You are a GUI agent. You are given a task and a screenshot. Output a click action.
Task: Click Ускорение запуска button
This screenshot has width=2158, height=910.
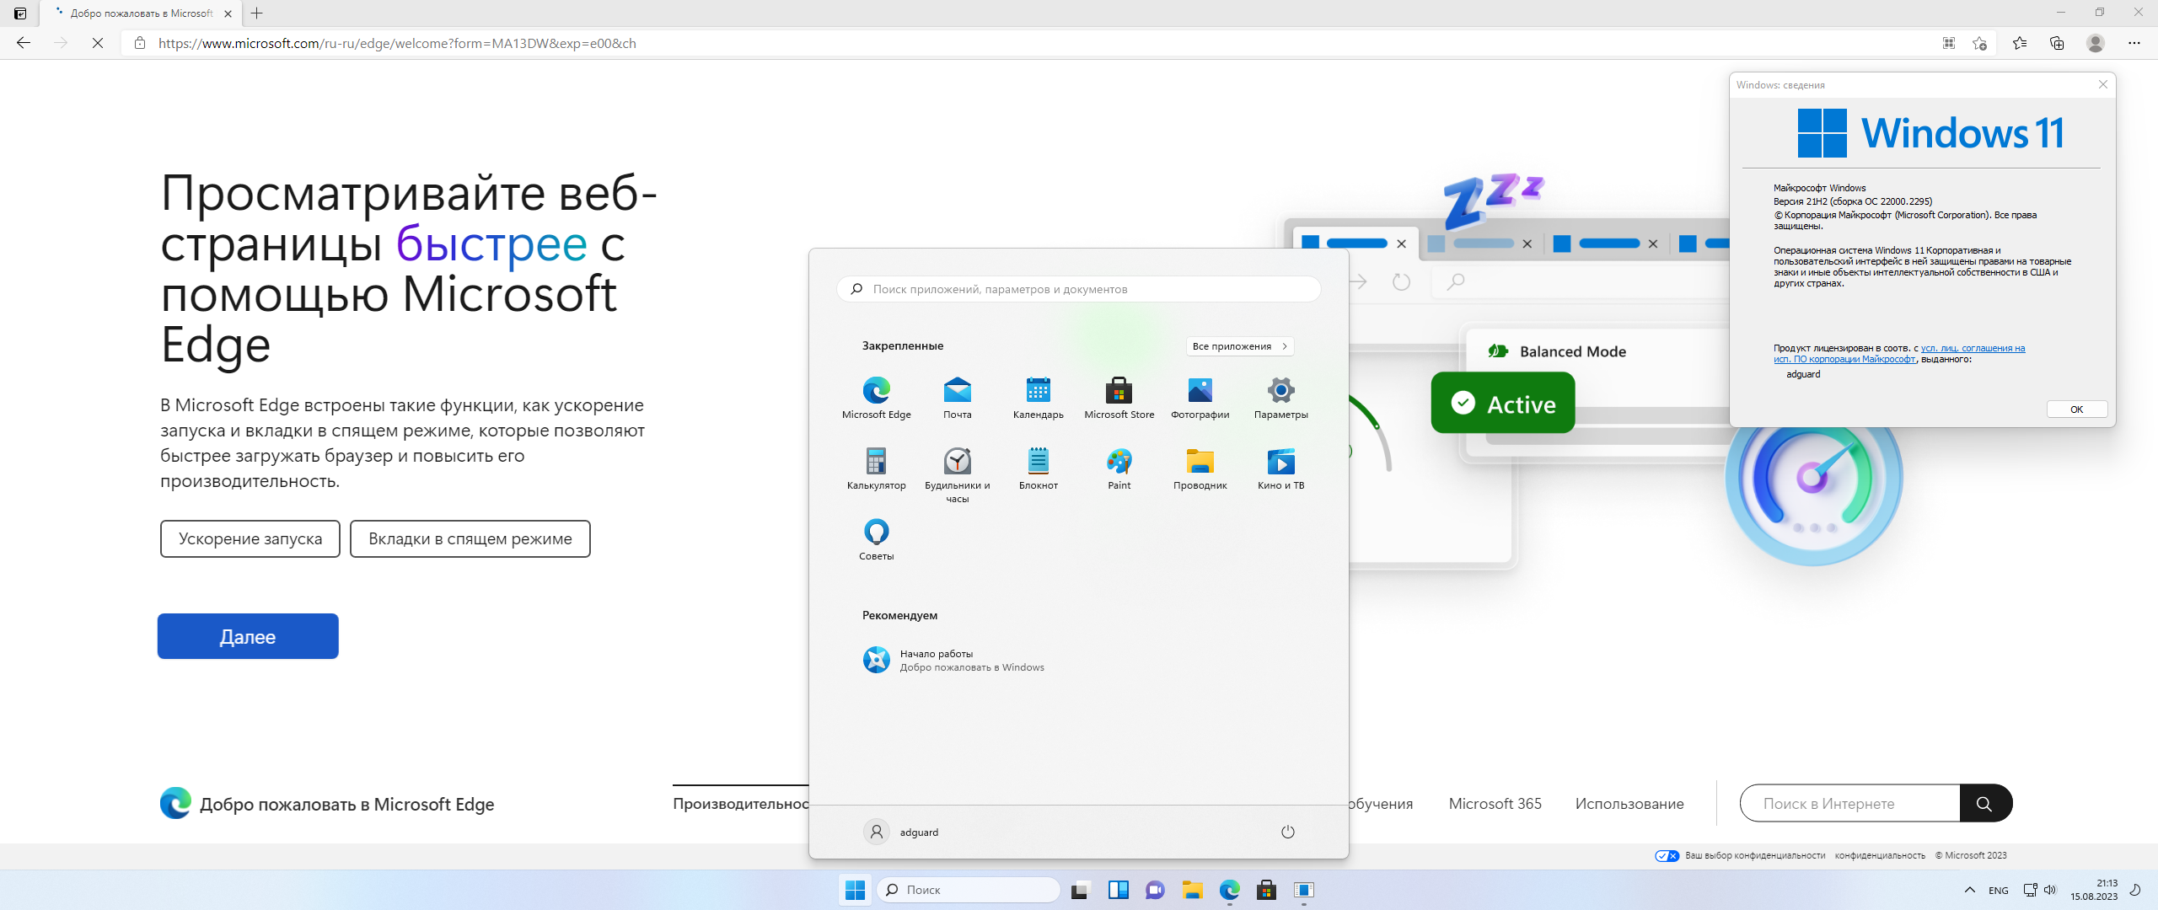click(x=248, y=538)
